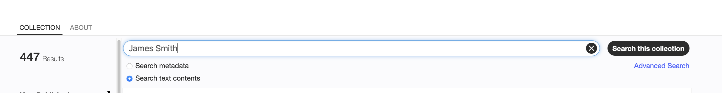Click the vertical sidebar scrollbar handle

(119, 66)
